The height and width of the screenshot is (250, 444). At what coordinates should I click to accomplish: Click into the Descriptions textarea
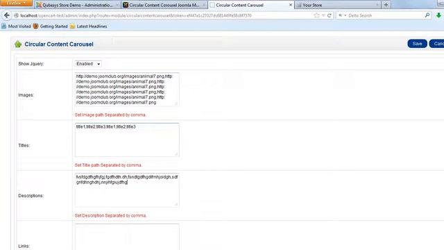127,190
